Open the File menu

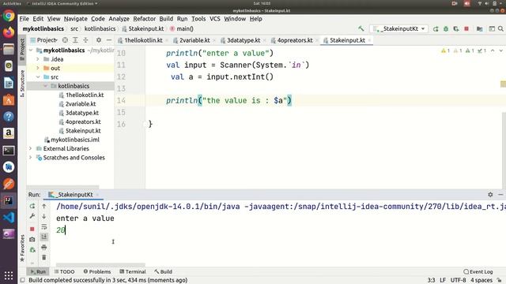[24, 19]
